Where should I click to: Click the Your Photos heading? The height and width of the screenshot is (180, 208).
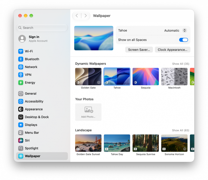click(x=84, y=99)
